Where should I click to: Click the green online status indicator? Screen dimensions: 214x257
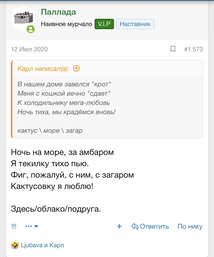pyautogui.click(x=30, y=29)
